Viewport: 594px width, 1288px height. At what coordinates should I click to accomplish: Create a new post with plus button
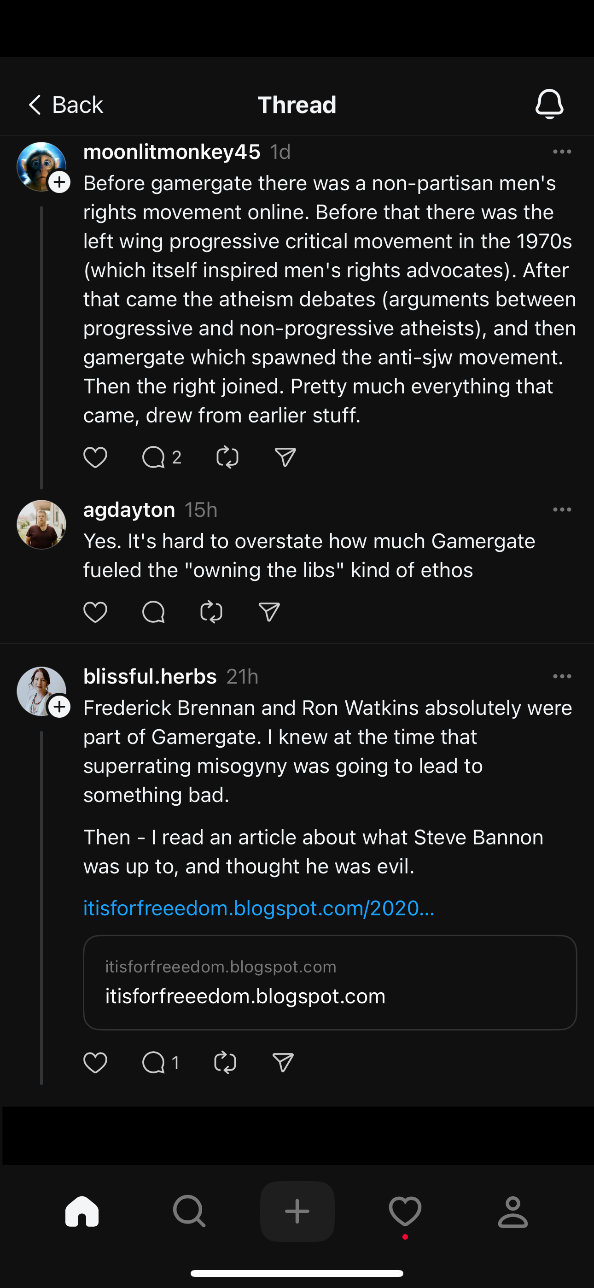[x=297, y=1212]
